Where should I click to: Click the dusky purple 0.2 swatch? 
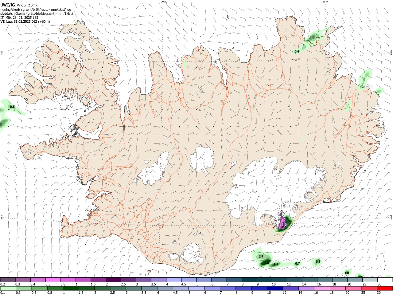pos(8,280)
